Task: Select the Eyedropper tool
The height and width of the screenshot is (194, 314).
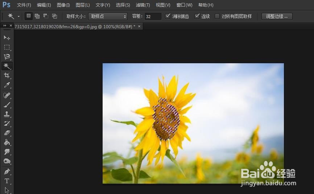Action: [x=7, y=85]
